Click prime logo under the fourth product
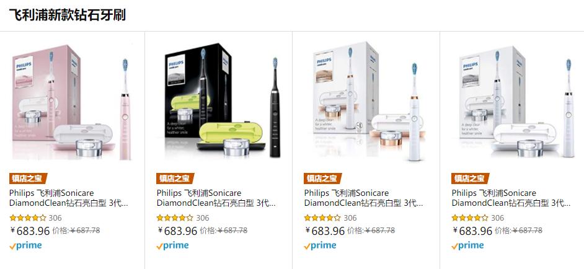This screenshot has height=269, width=584. (x=468, y=245)
